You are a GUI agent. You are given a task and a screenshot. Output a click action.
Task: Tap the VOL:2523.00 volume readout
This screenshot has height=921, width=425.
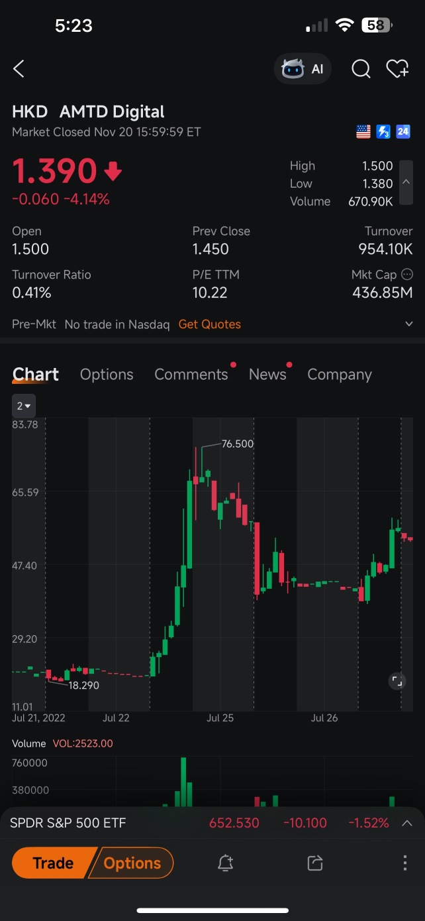(82, 743)
